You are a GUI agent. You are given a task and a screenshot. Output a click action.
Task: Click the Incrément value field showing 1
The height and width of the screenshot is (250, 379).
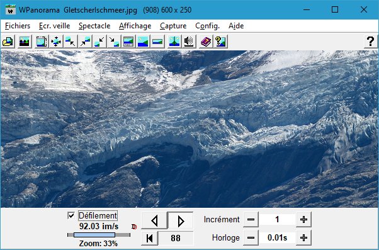pos(277,220)
